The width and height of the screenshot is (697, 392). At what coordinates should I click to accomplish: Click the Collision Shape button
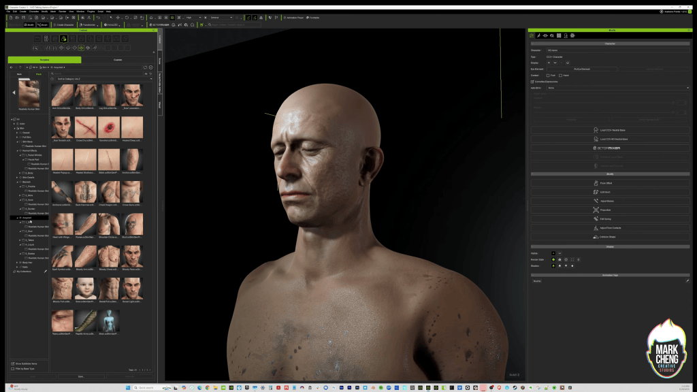click(610, 237)
